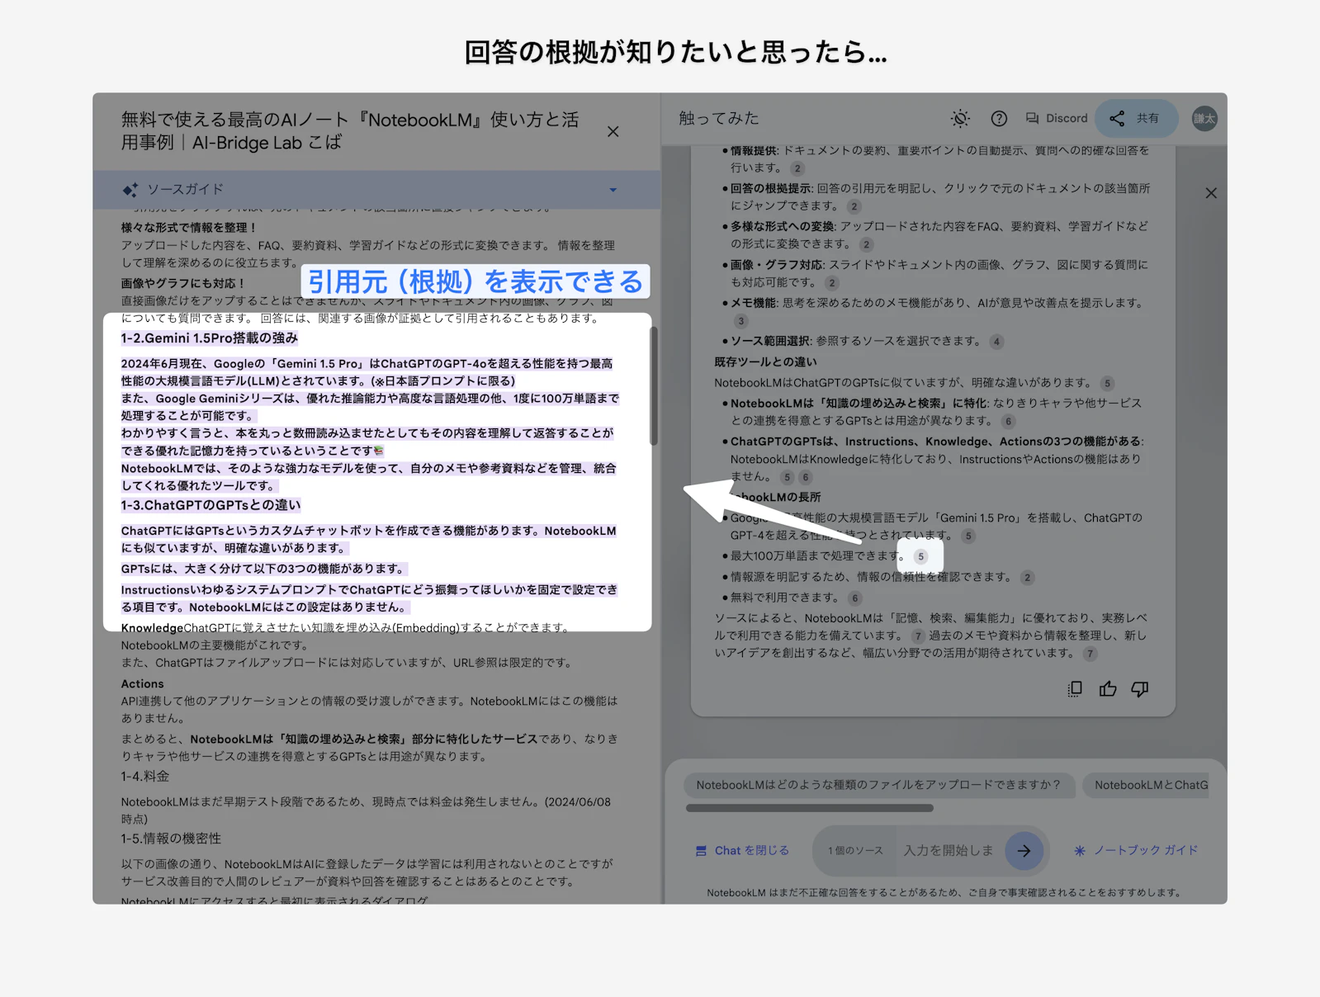Click the GPTsには、大きく分けて highlighted line
The height and width of the screenshot is (997, 1320).
(263, 569)
